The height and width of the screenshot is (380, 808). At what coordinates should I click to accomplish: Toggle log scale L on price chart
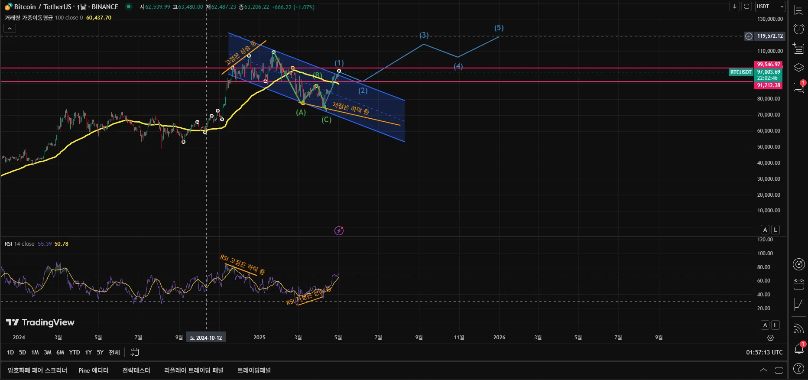coord(776,230)
